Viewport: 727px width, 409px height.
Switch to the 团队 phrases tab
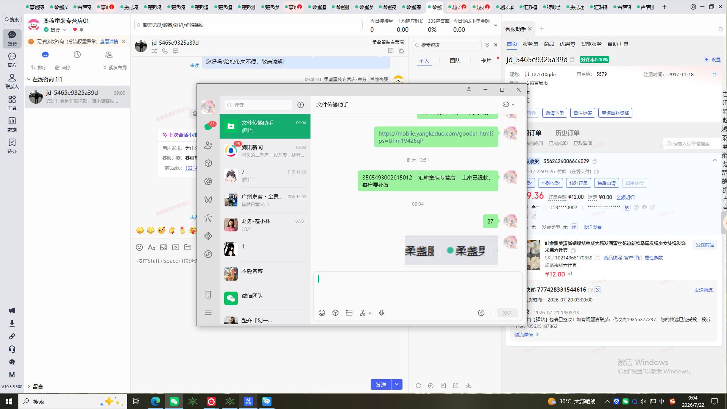455,61
